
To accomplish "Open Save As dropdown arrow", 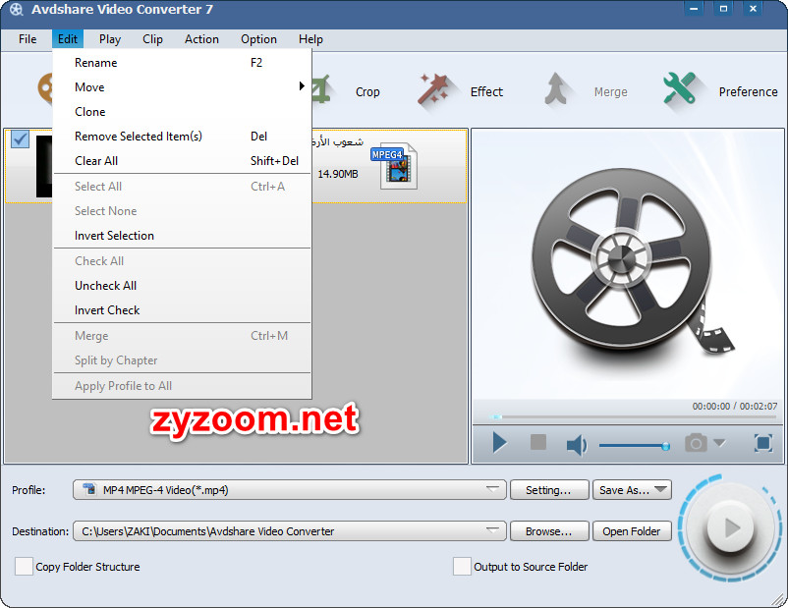I will (660, 489).
